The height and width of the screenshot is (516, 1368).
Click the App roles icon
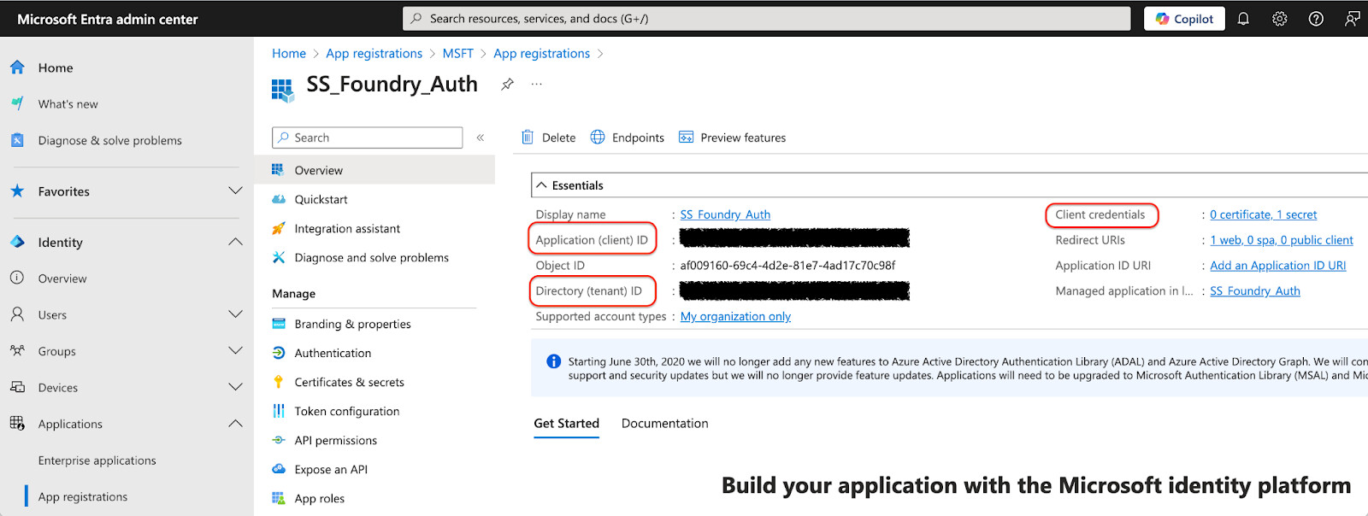click(x=278, y=498)
